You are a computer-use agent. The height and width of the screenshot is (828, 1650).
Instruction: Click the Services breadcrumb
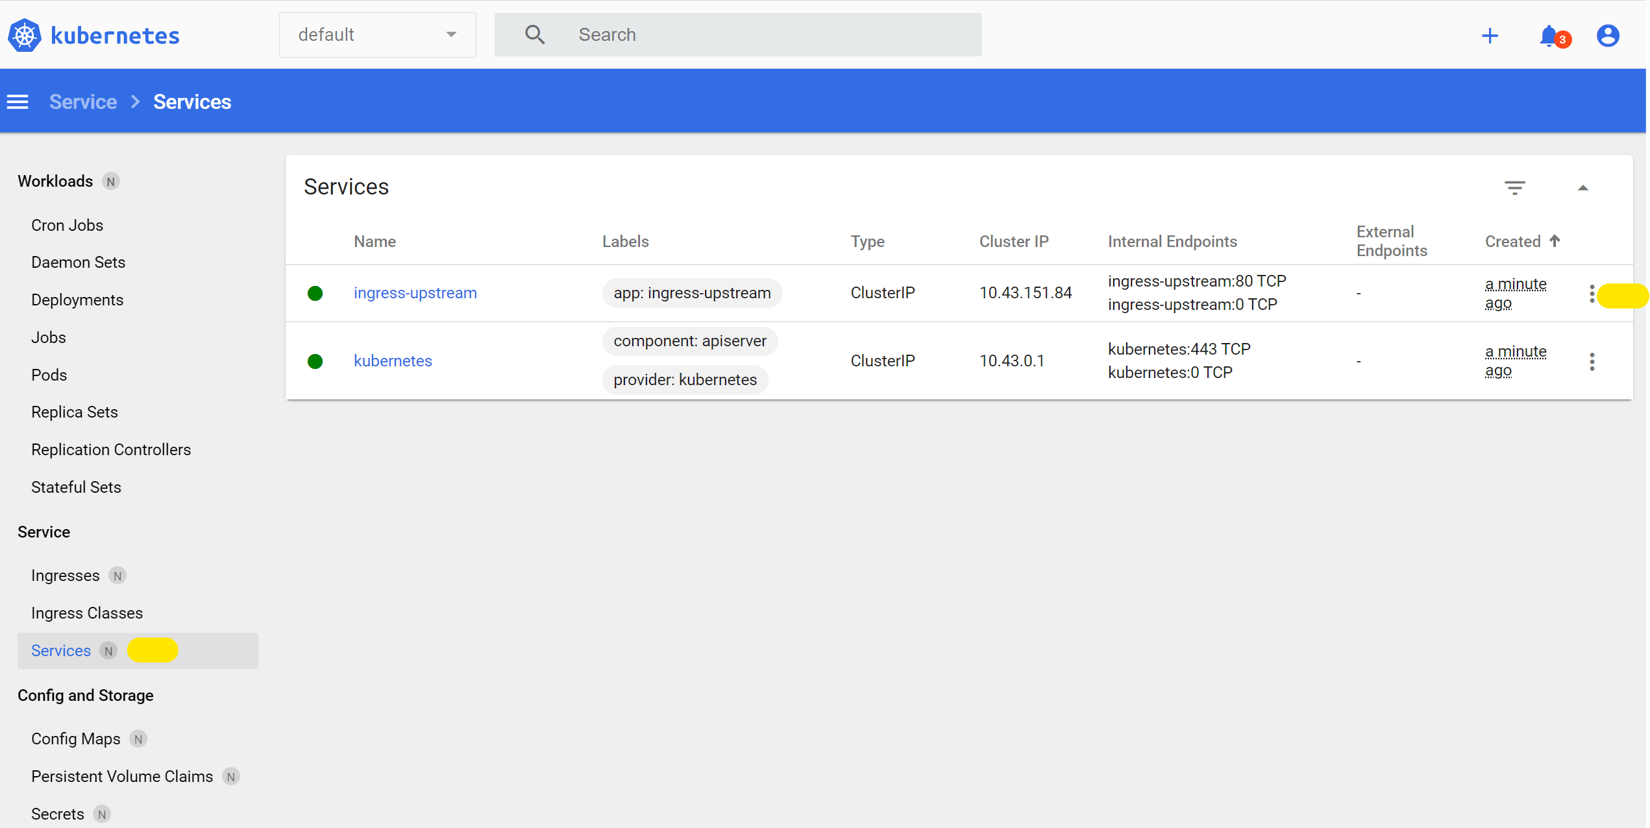point(192,102)
